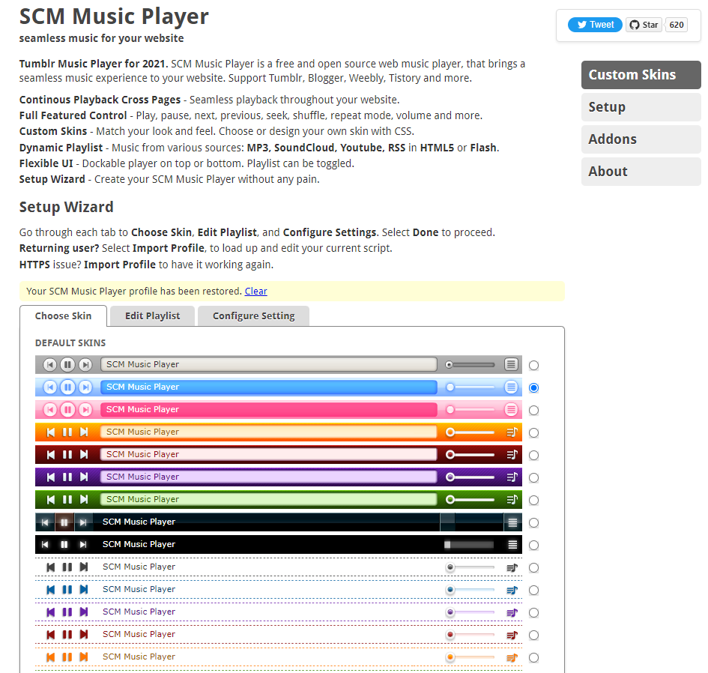The width and height of the screenshot is (708, 673).
Task: Click the pause icon on the blue skin
Action: tap(67, 387)
